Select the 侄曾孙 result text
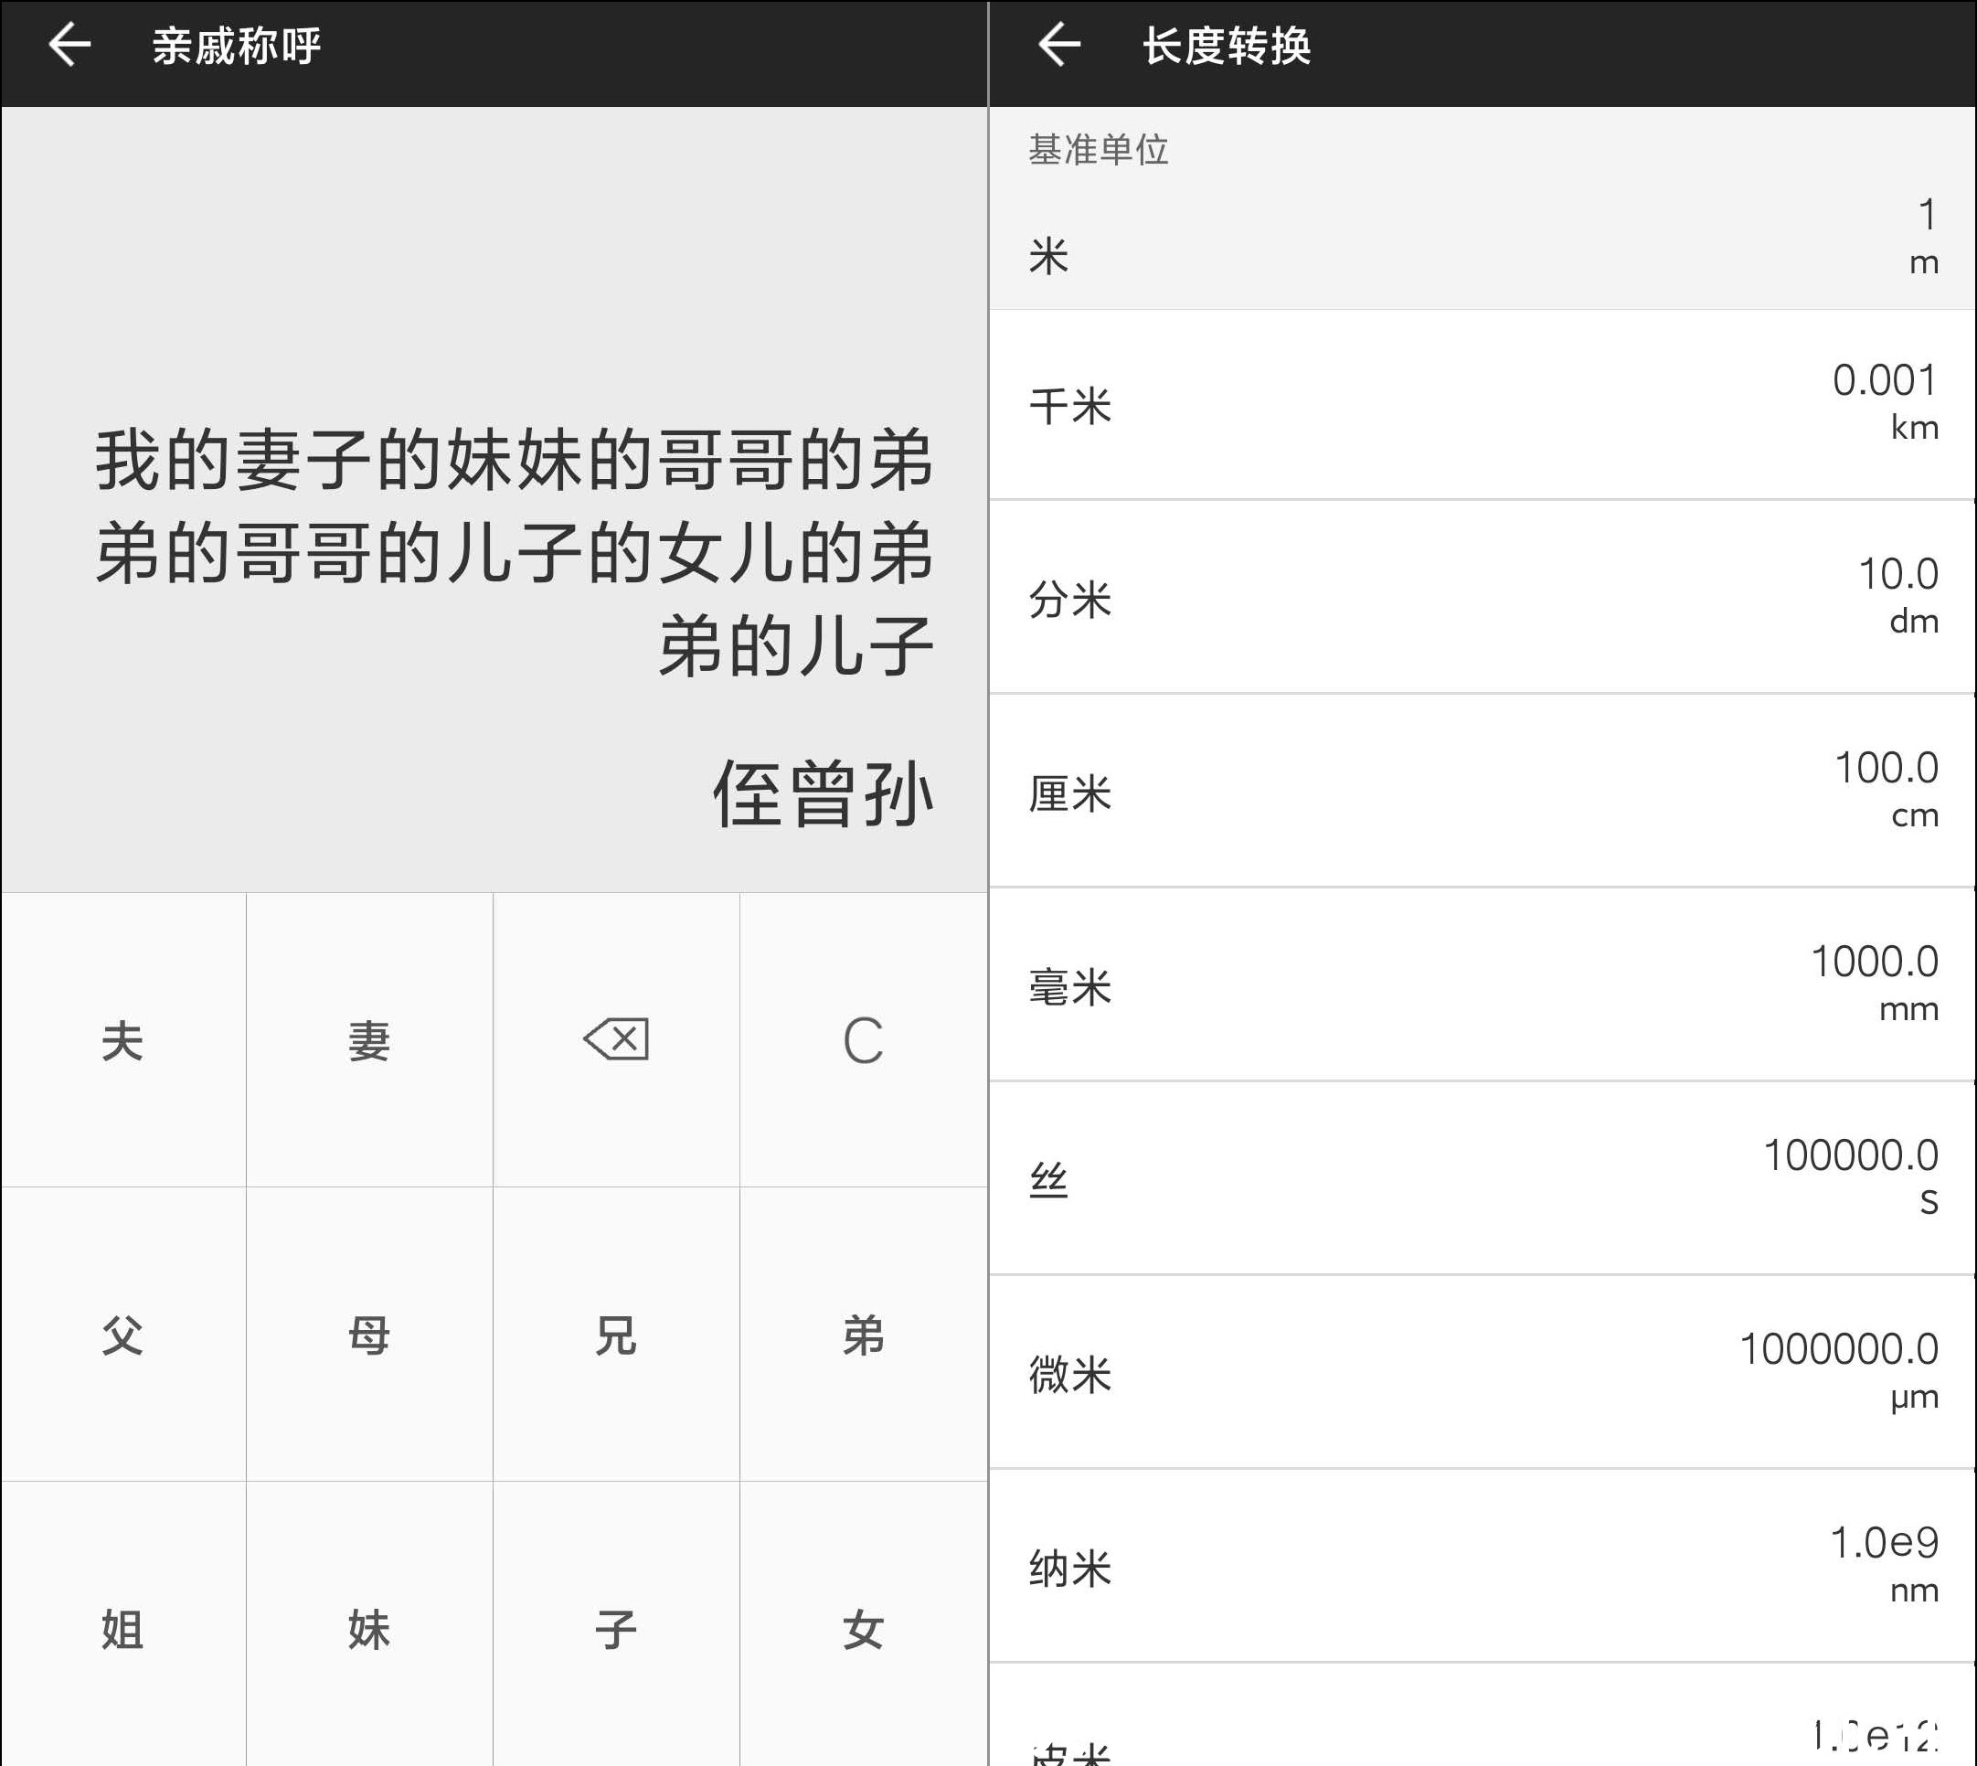Viewport: 1977px width, 1766px height. 823,793
